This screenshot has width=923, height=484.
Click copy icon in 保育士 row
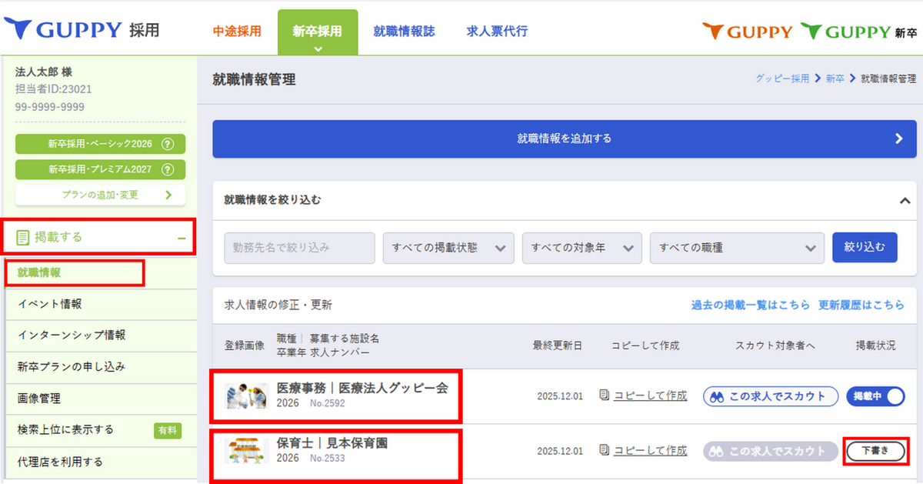(604, 450)
